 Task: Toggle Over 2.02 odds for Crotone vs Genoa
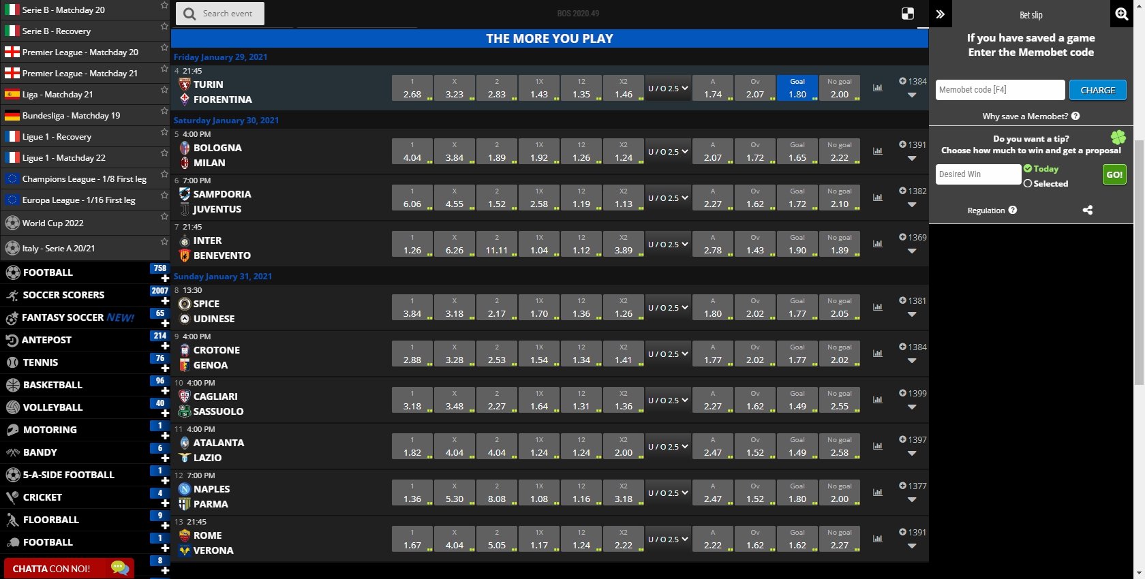[x=755, y=354]
